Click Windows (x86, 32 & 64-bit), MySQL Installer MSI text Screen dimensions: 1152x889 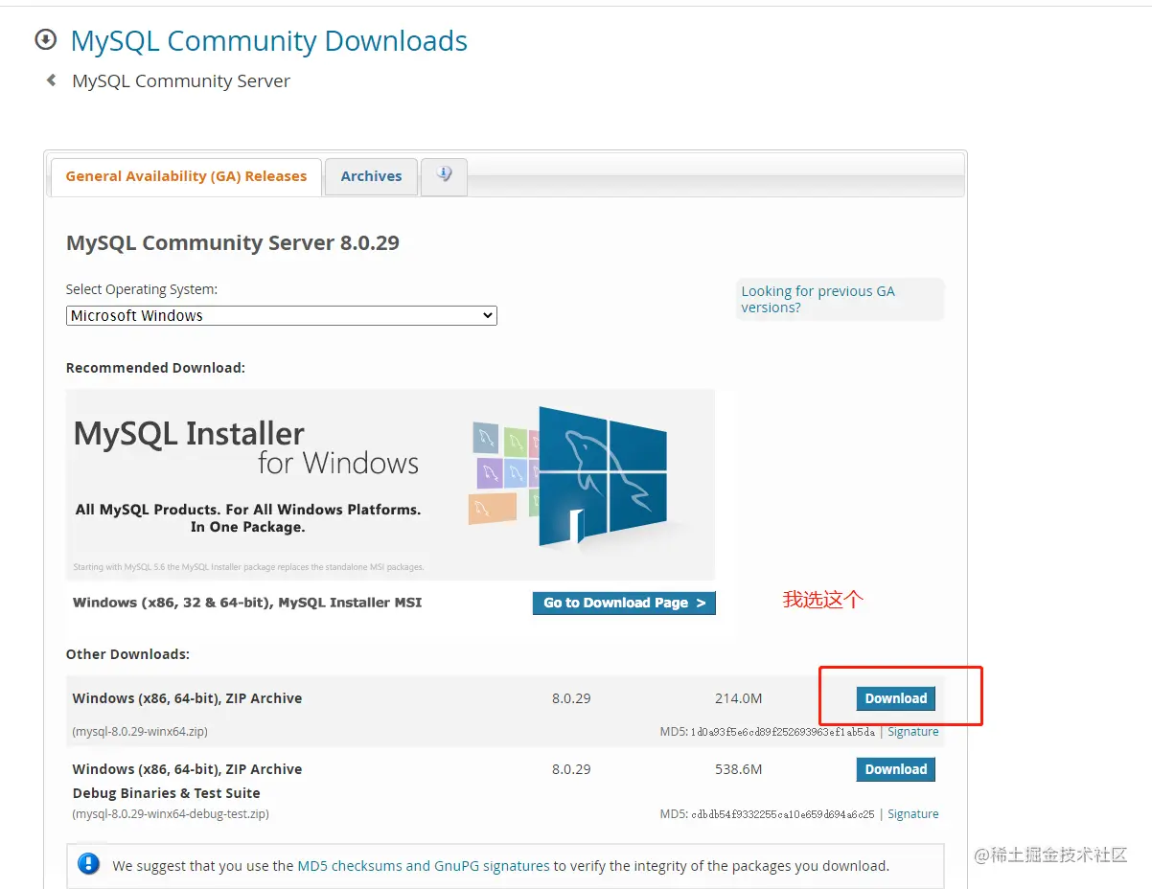click(x=247, y=603)
